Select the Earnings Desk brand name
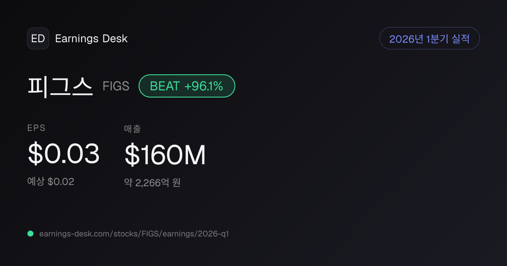Screen dimensions: 507x266 coord(91,38)
